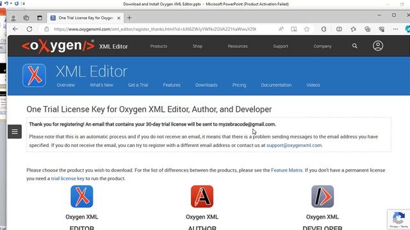This screenshot has height=230, width=410.
Task: Select the Oxygen XML Developer product icon
Action: tap(322, 196)
